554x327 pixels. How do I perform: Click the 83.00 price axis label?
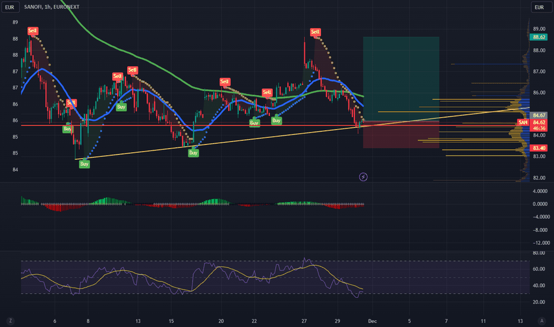539,156
